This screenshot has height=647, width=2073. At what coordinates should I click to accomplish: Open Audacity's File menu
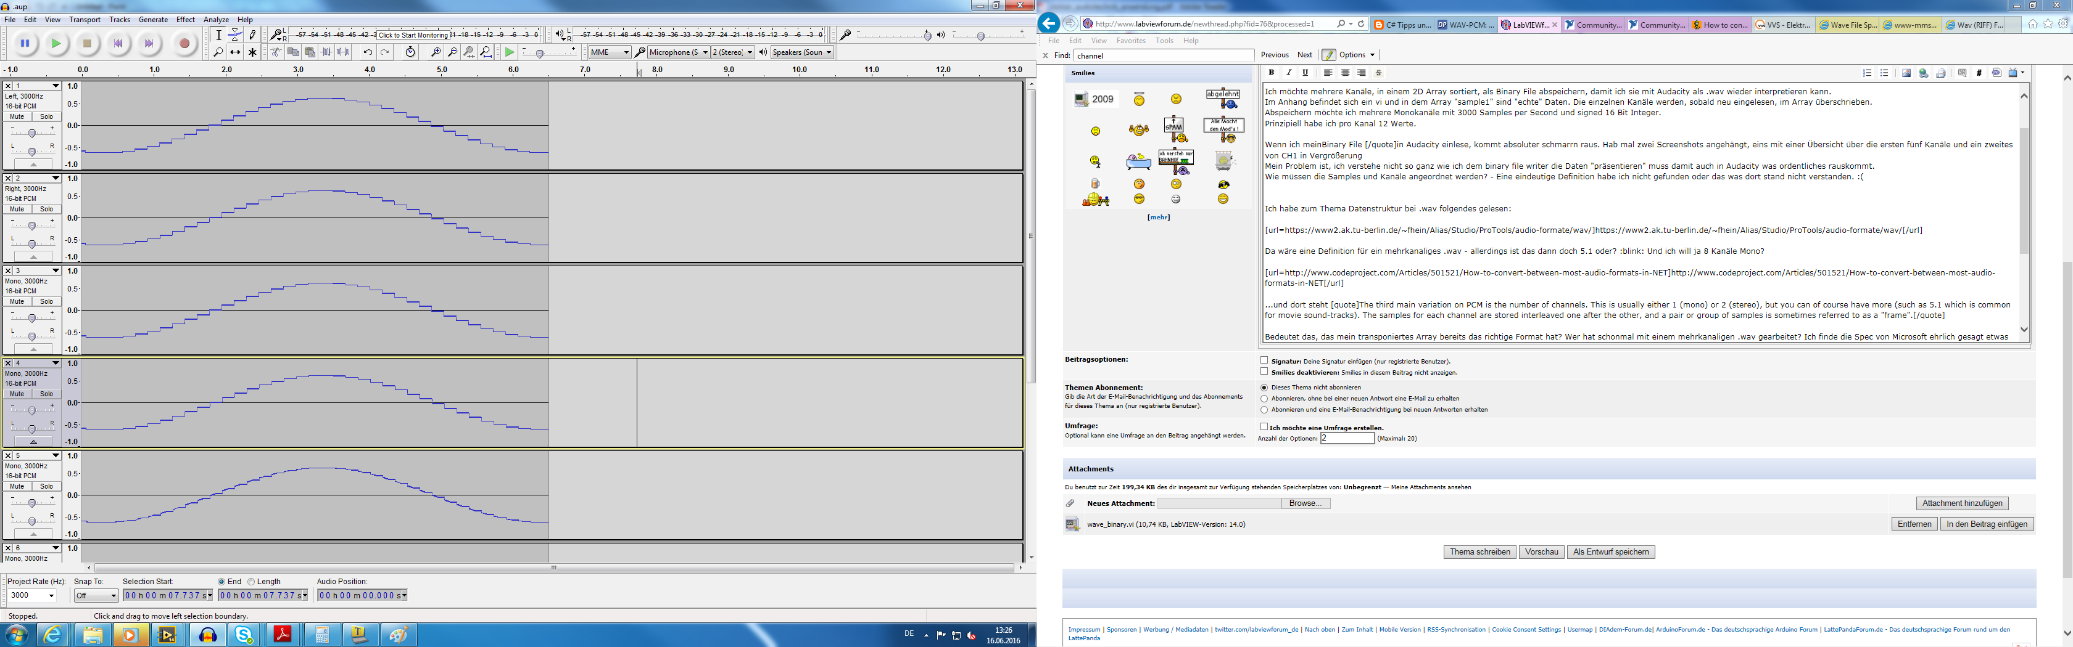point(10,19)
